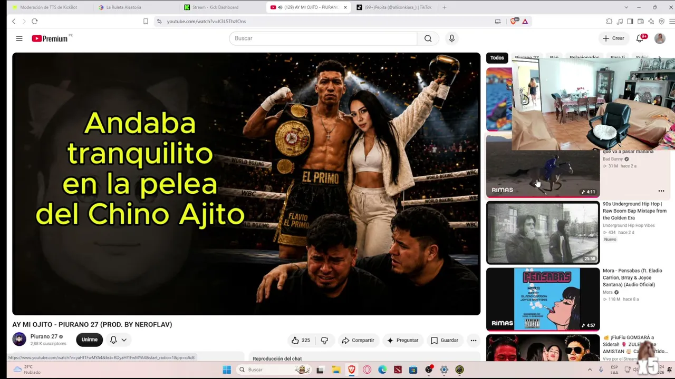Open the account avatar menu
This screenshot has width=675, height=379.
point(660,38)
